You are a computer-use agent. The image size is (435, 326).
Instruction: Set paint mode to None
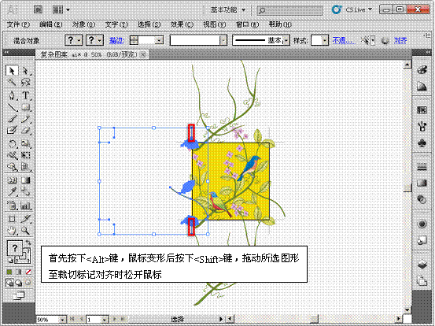click(28, 272)
